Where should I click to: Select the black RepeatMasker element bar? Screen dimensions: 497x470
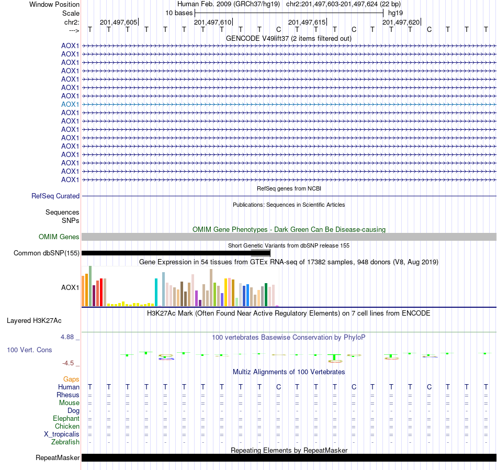pos(289,457)
